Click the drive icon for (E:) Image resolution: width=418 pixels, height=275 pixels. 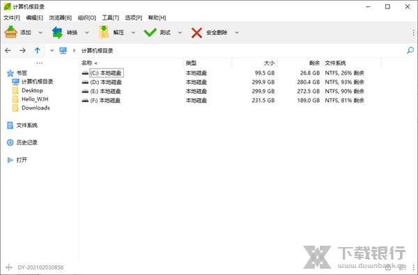coord(85,91)
